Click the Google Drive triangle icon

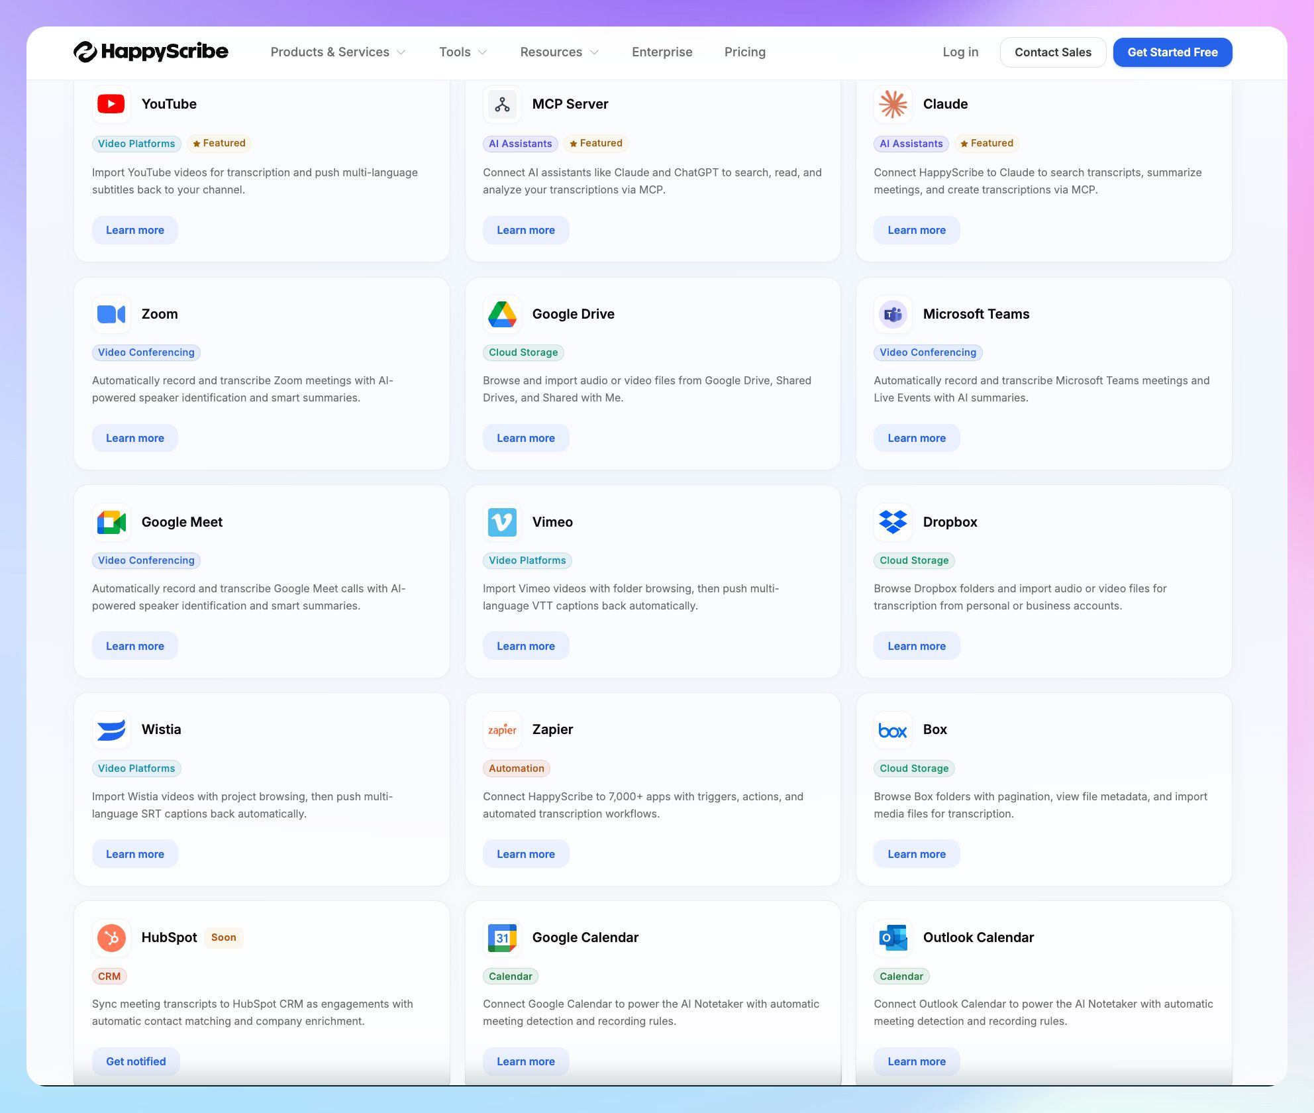502,314
